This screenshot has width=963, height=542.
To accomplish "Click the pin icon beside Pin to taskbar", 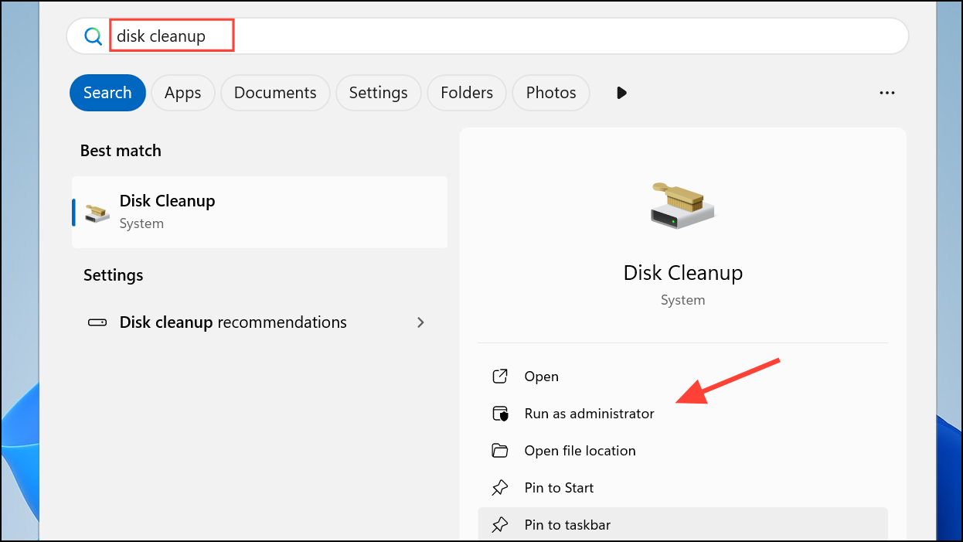I will point(500,525).
